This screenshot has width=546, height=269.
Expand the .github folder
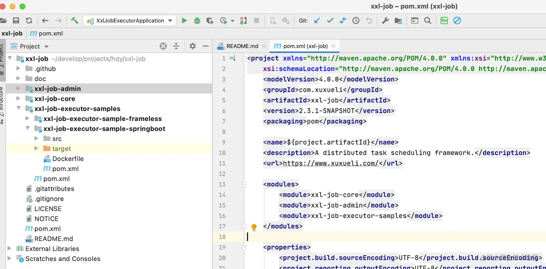click(18, 68)
